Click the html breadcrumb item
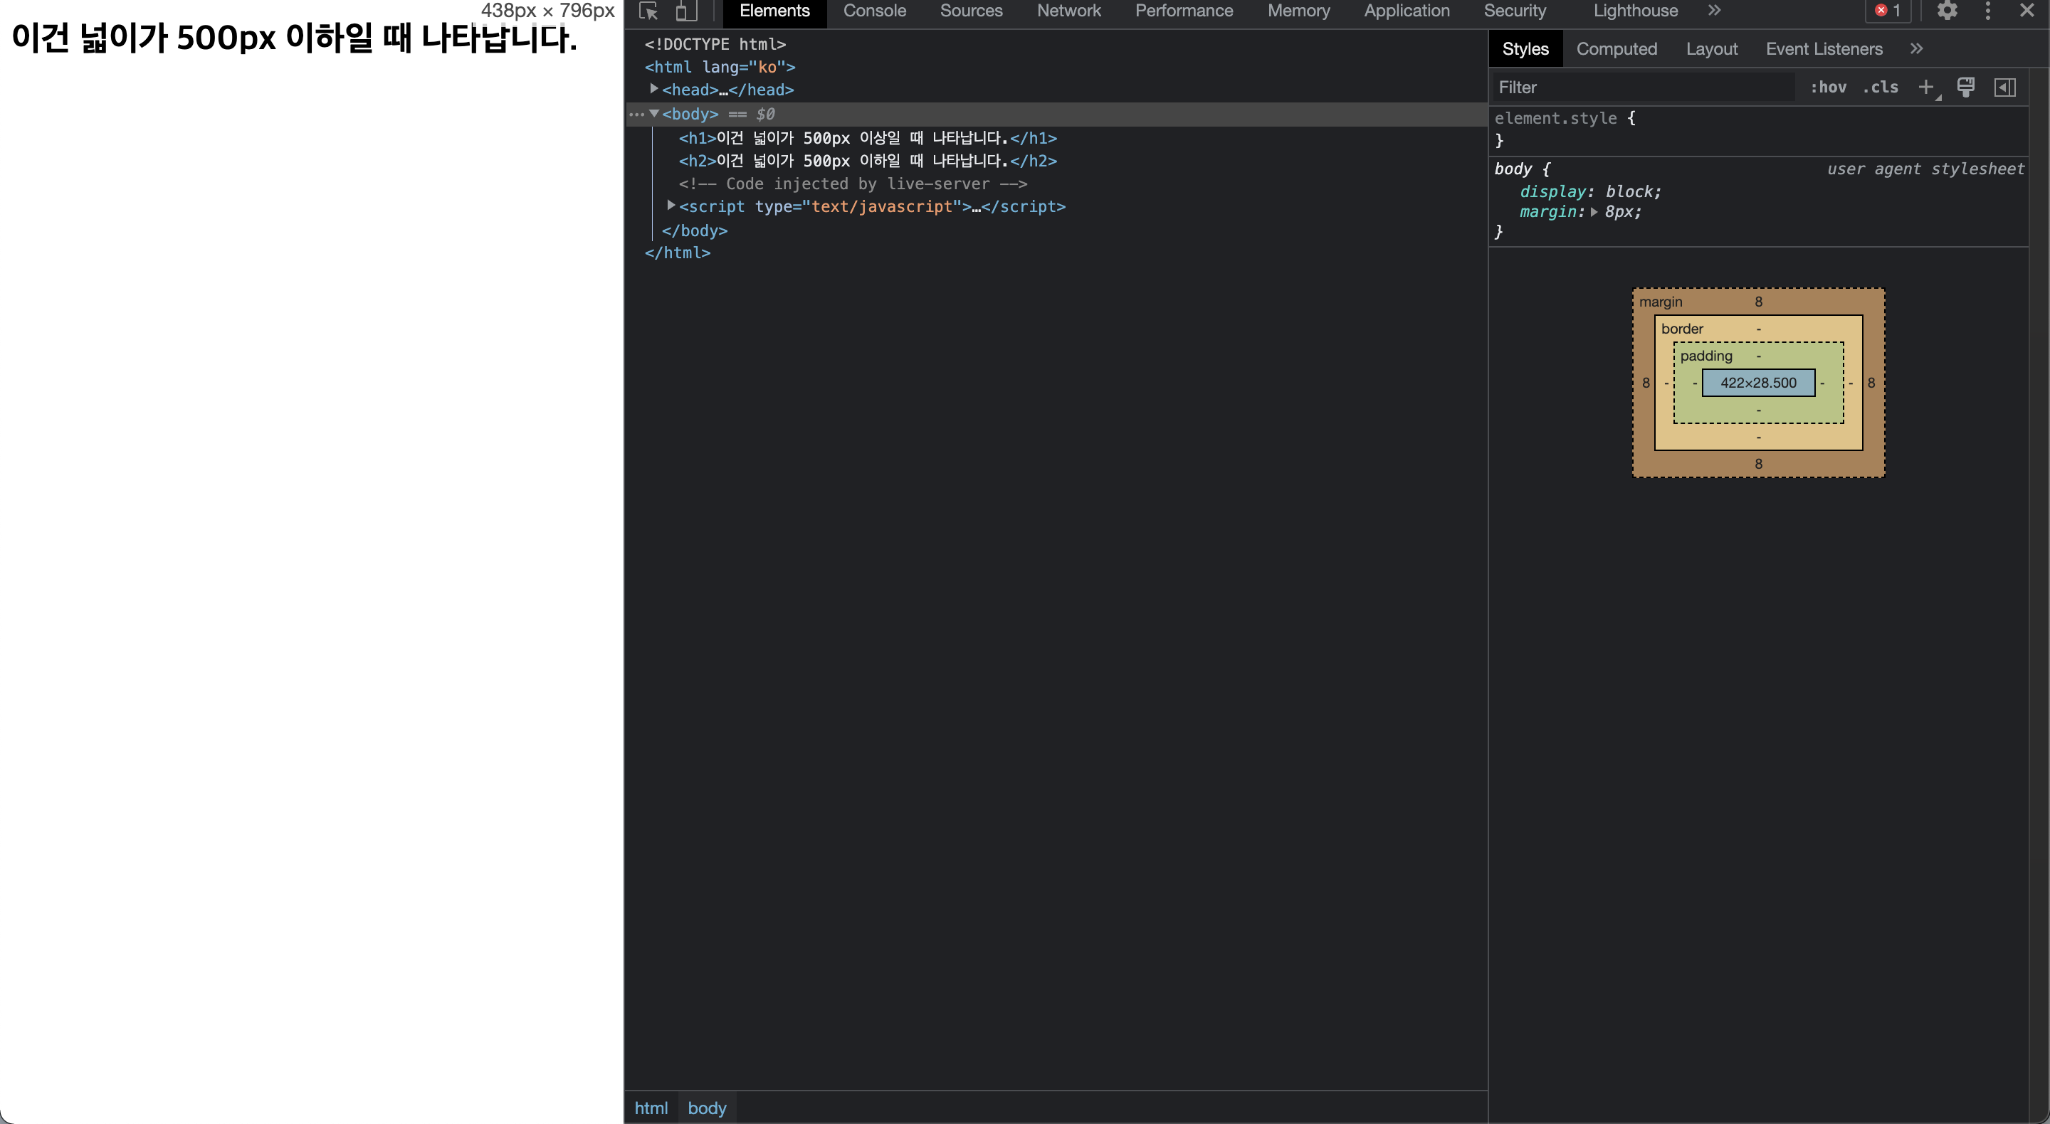Viewport: 2050px width, 1124px height. coord(650,1108)
